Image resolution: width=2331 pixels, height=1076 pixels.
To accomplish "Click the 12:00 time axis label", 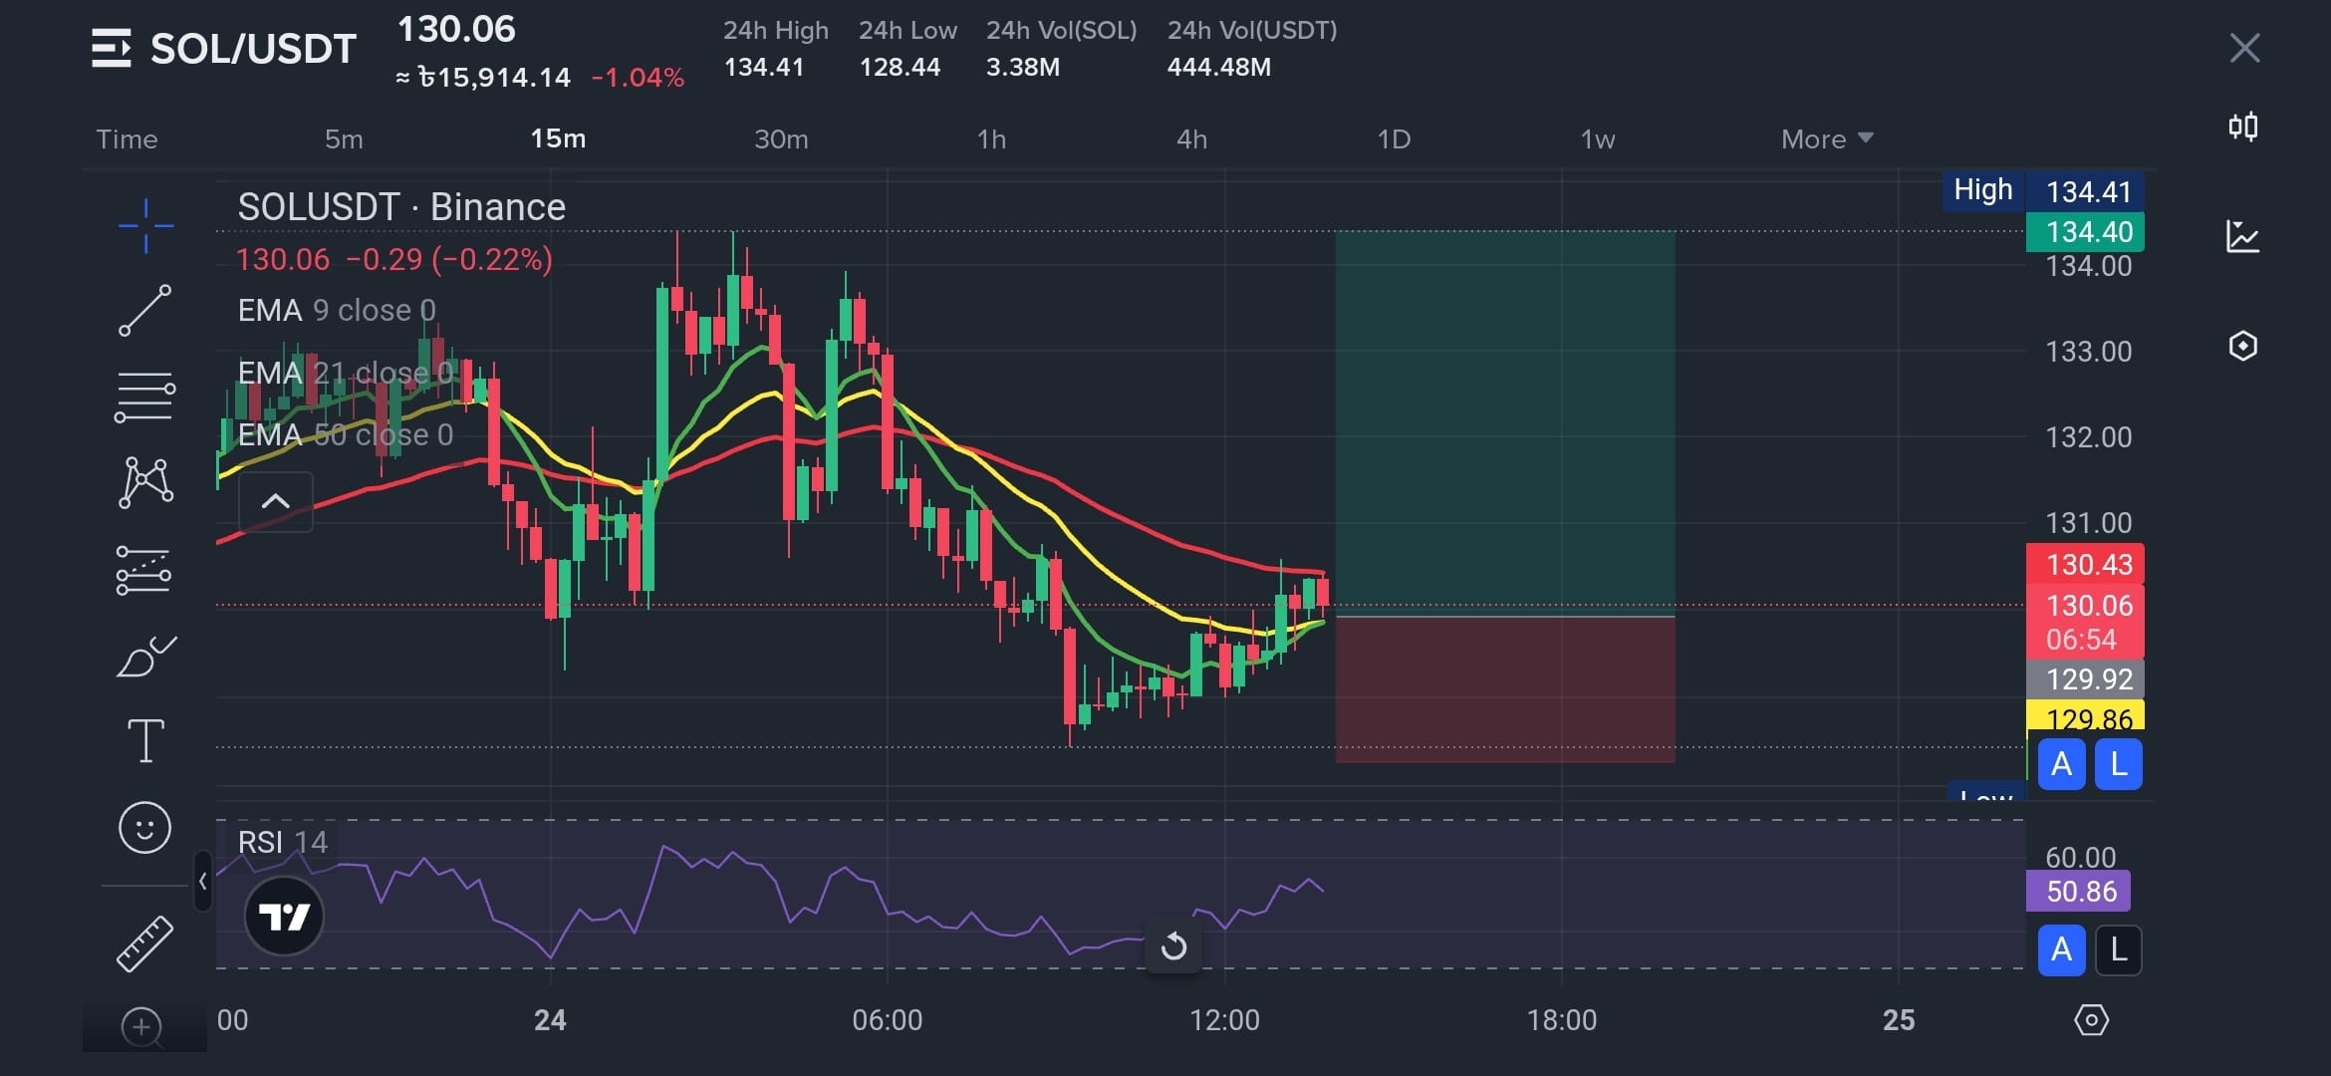I will pos(1224,1020).
